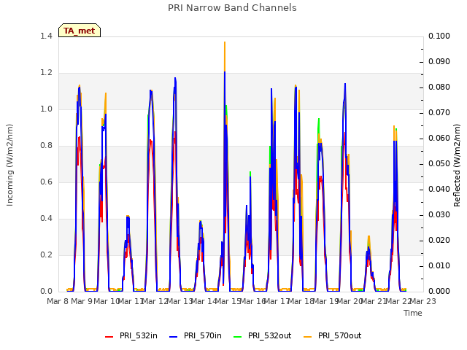
Task: Click the 0.000 right axis tick label
Action: pos(439,292)
